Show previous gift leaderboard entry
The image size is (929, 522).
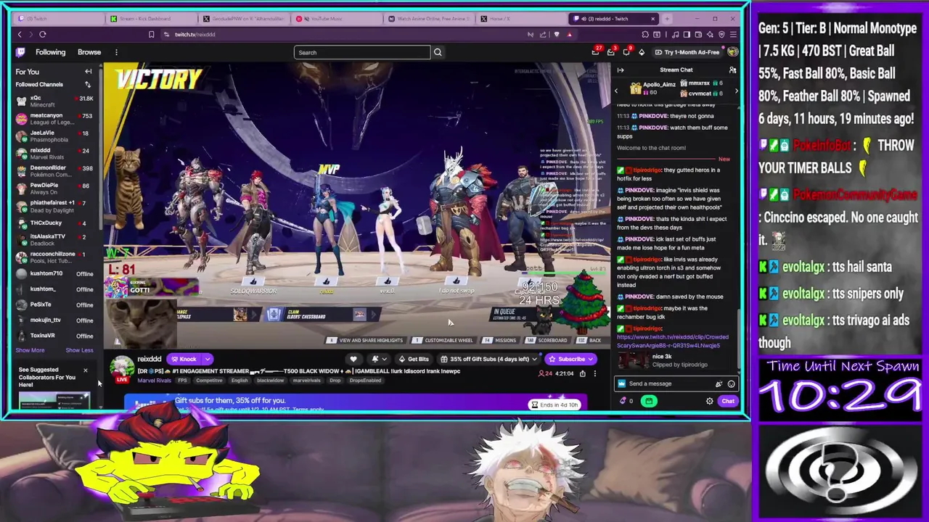tap(617, 91)
